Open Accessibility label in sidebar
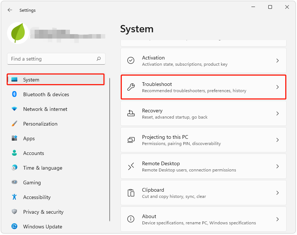Screen dimensions: 297x235 pos(37,198)
